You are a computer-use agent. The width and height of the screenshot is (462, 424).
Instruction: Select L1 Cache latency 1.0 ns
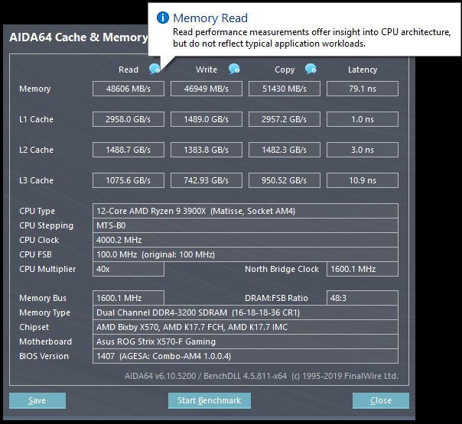(363, 119)
